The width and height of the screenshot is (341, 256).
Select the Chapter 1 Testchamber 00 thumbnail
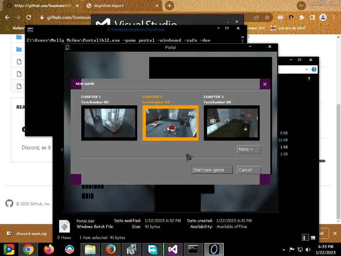click(x=109, y=123)
